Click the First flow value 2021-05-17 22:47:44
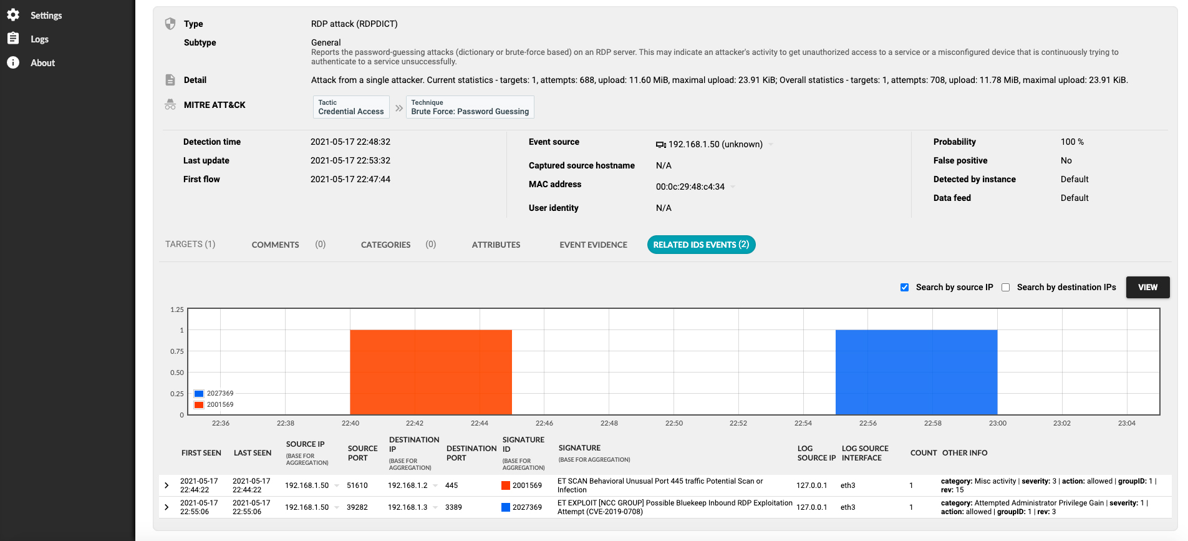The image size is (1188, 541). tap(350, 179)
